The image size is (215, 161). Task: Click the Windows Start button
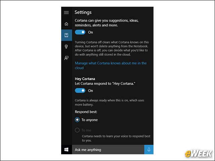(x=67, y=150)
